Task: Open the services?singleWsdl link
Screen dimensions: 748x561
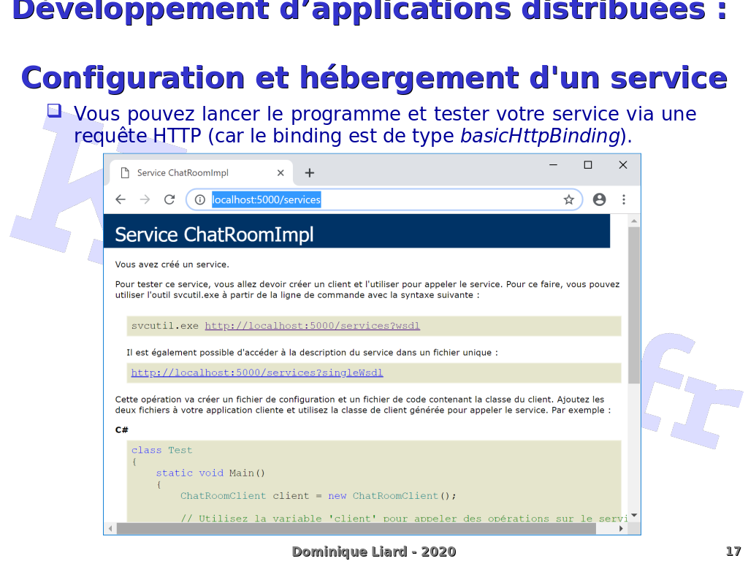Action: [257, 373]
